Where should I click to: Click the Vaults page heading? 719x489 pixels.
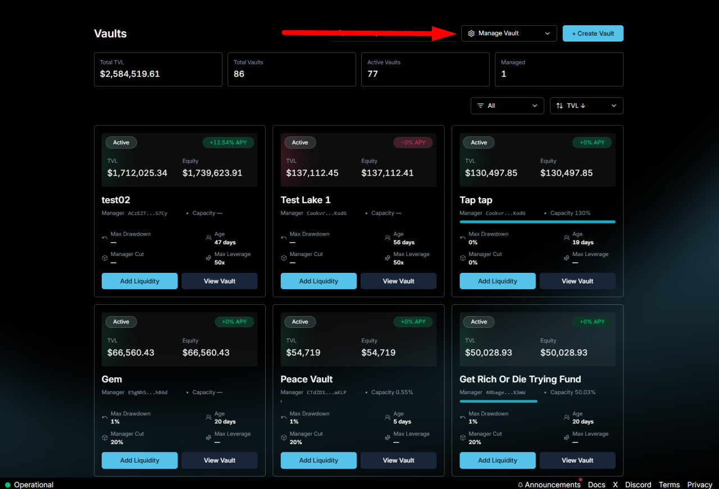coord(110,34)
